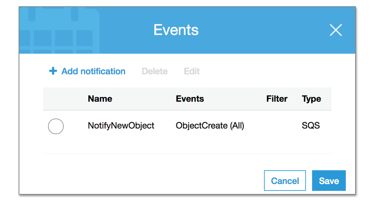Click the SQS type cell
The height and width of the screenshot is (214, 392).
[311, 126]
